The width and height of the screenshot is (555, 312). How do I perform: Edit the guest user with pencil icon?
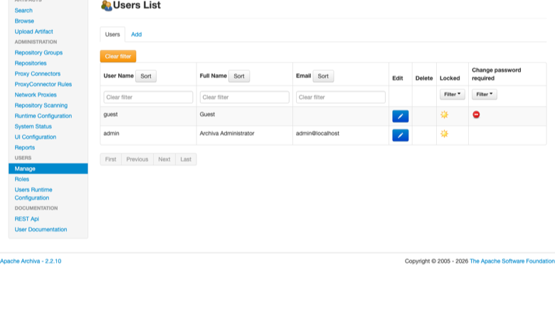pyautogui.click(x=401, y=117)
